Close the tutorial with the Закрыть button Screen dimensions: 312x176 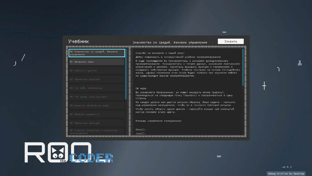point(230,41)
